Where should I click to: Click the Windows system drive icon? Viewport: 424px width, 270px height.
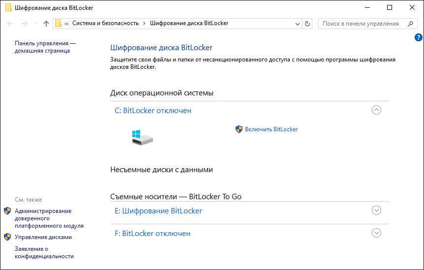click(x=143, y=138)
